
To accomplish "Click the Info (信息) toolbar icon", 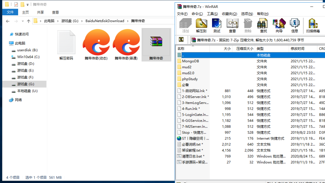I will [x=295, y=25].
